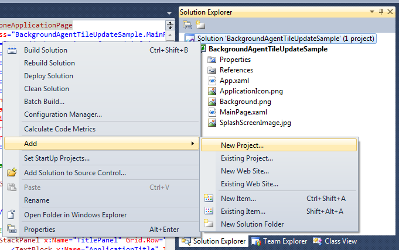This screenshot has height=250, width=399.
Task: Choose New Project in Add submenu
Action: point(279,145)
